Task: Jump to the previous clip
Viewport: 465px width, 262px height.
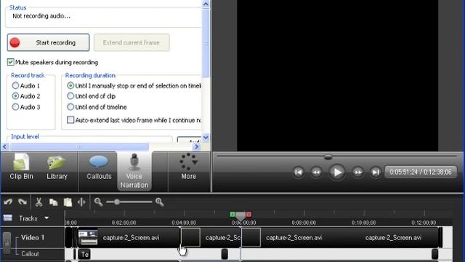Action: 298,172
